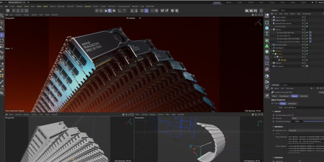
Task: Open the Selection attribute tab
Action: pos(304,96)
